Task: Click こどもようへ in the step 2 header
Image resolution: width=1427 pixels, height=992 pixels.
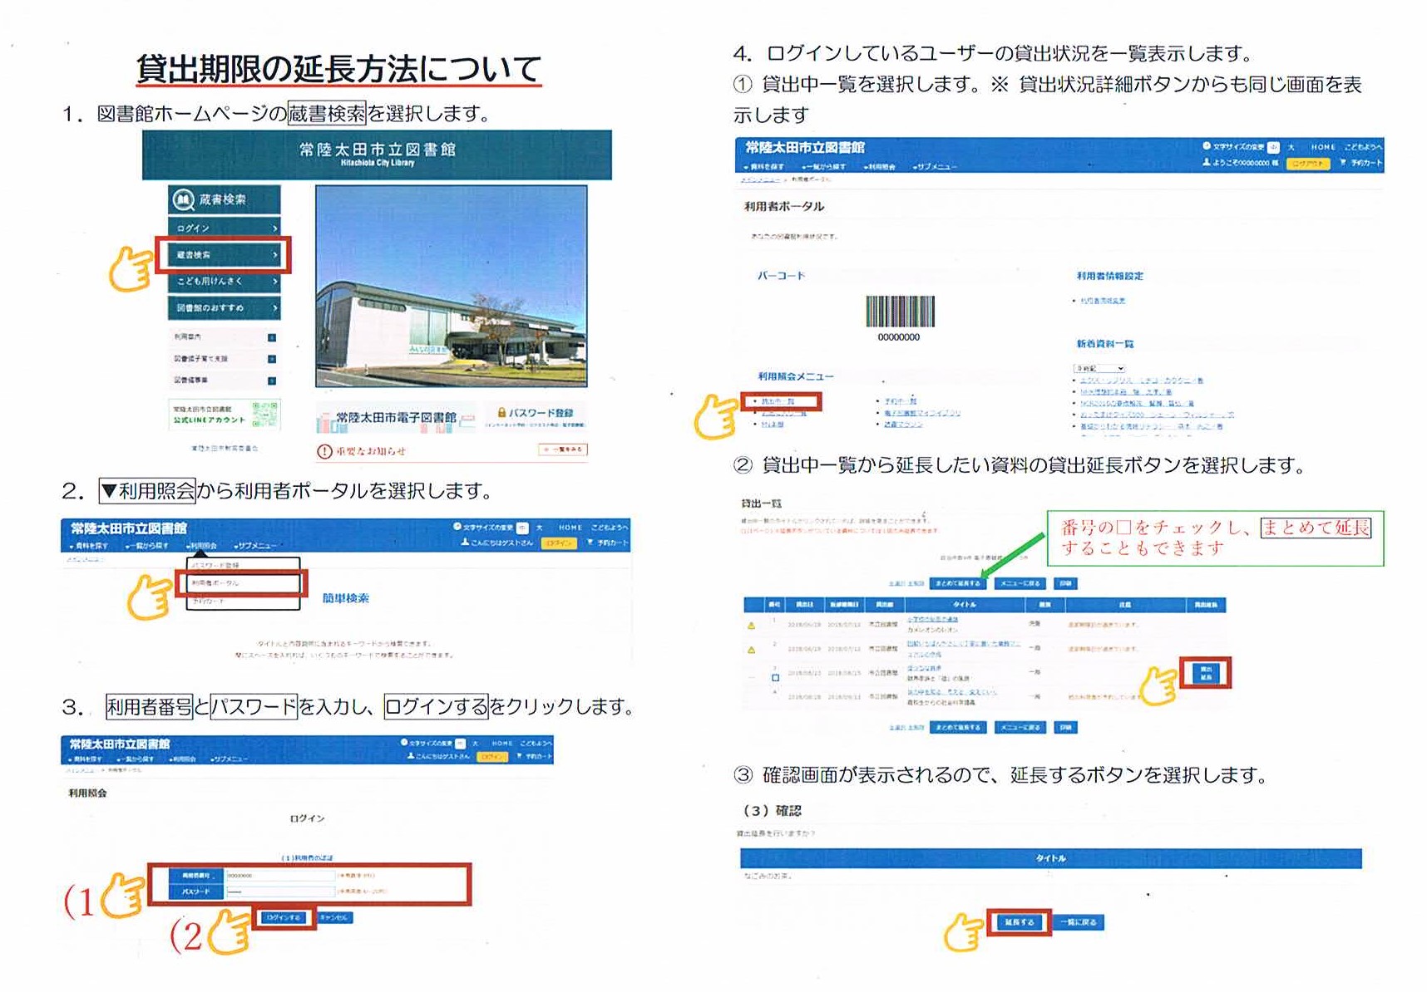Action: 610,528
